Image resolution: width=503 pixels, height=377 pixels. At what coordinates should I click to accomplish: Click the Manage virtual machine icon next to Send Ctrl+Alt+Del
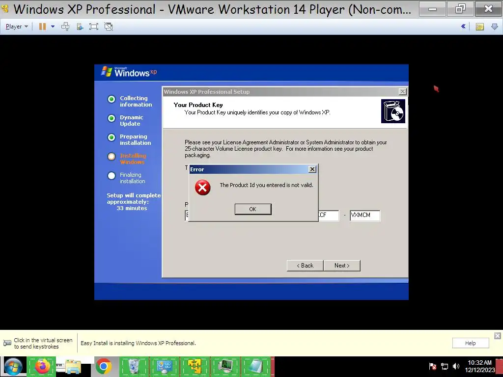pyautogui.click(x=80, y=27)
